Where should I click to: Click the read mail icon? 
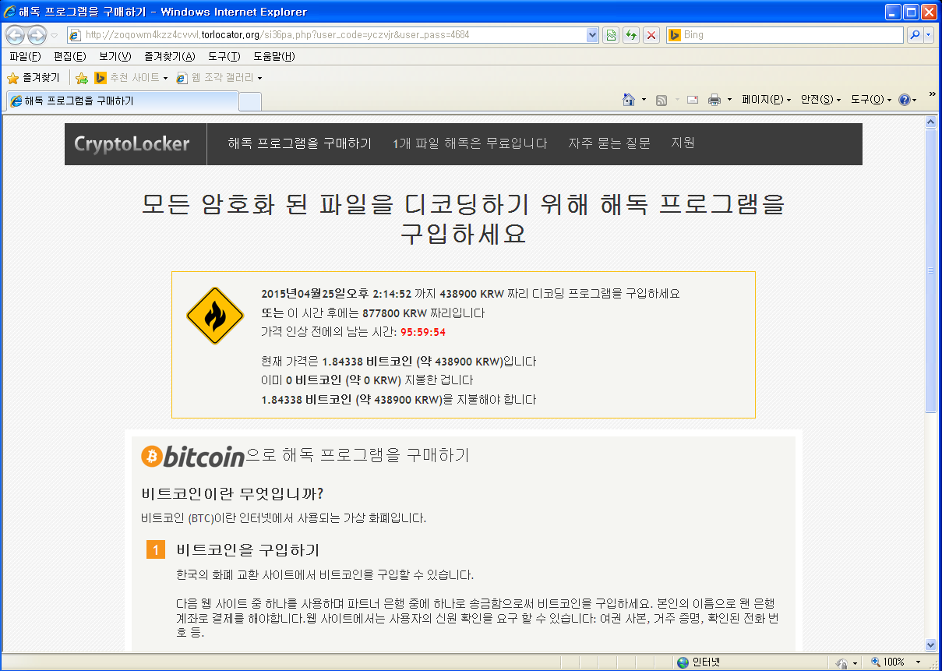pos(691,100)
